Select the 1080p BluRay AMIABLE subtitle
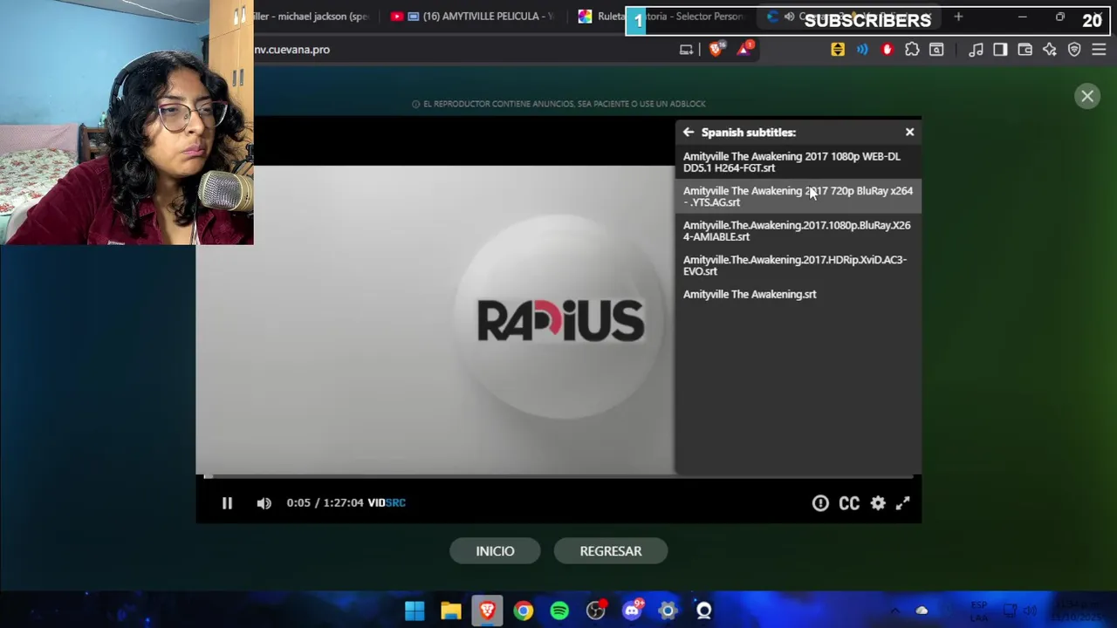1117x628 pixels. [798, 230]
